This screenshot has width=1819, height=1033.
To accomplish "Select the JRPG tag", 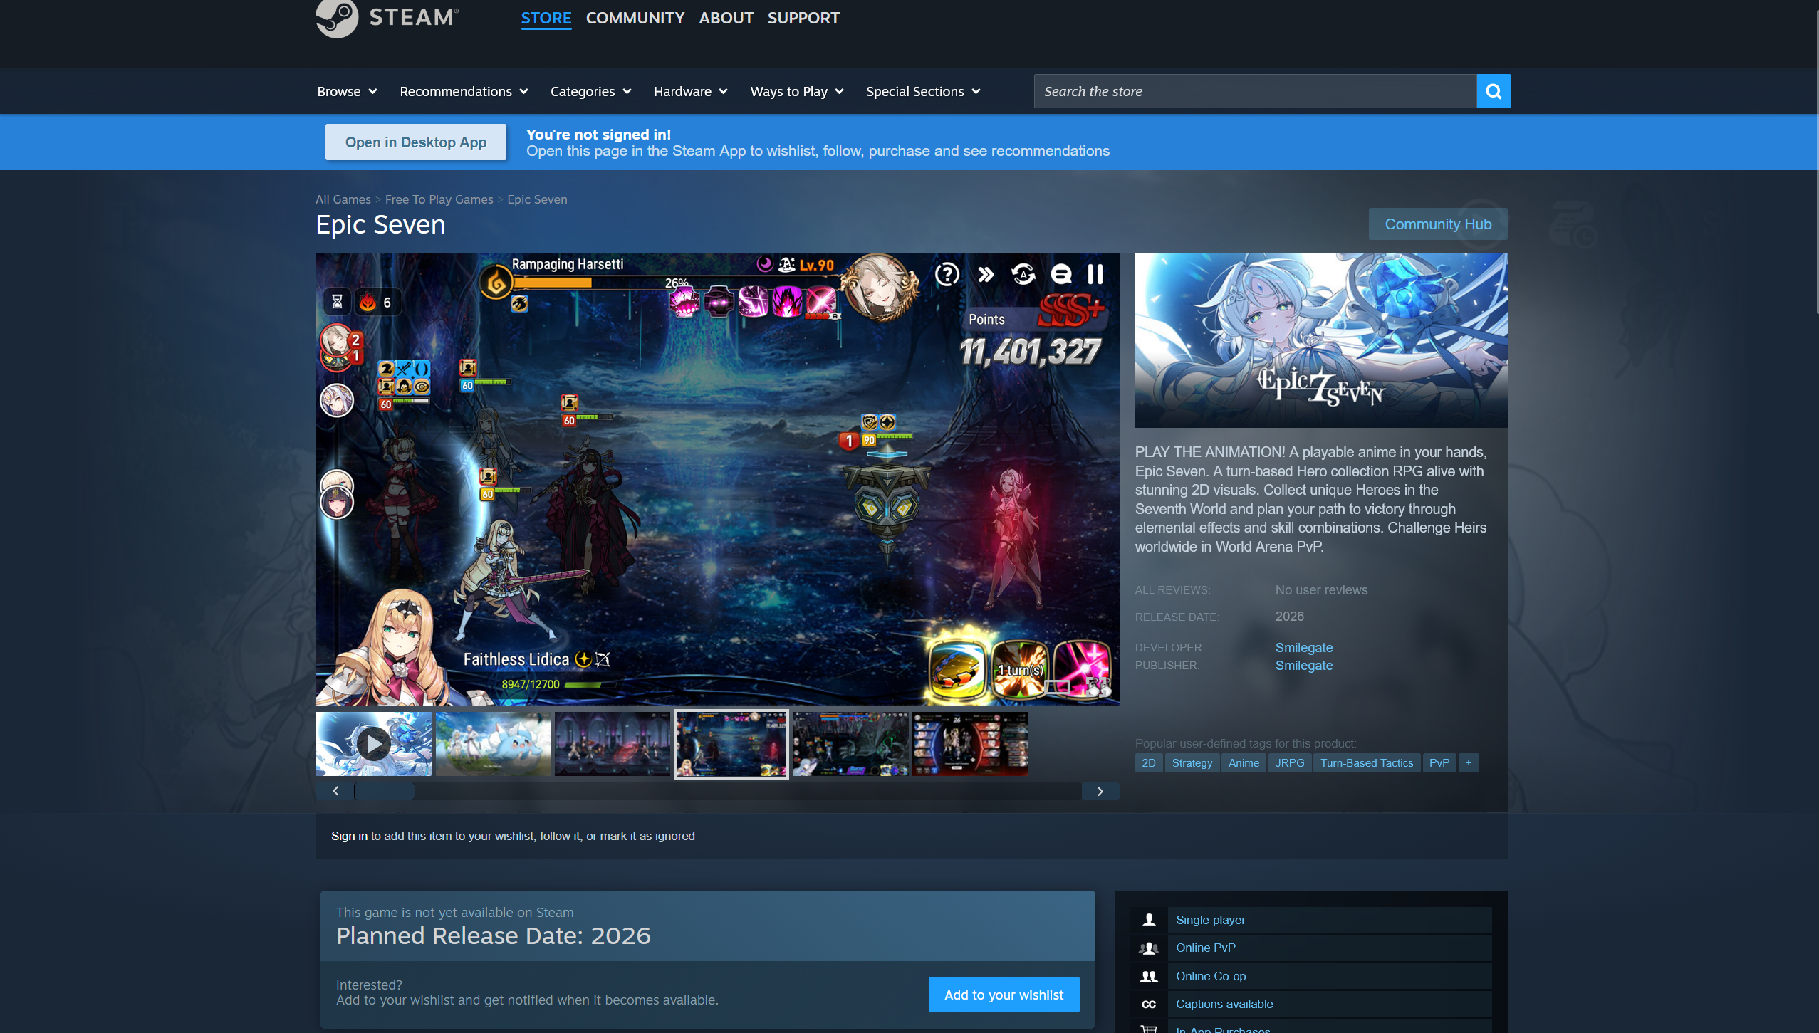I will coord(1290,762).
